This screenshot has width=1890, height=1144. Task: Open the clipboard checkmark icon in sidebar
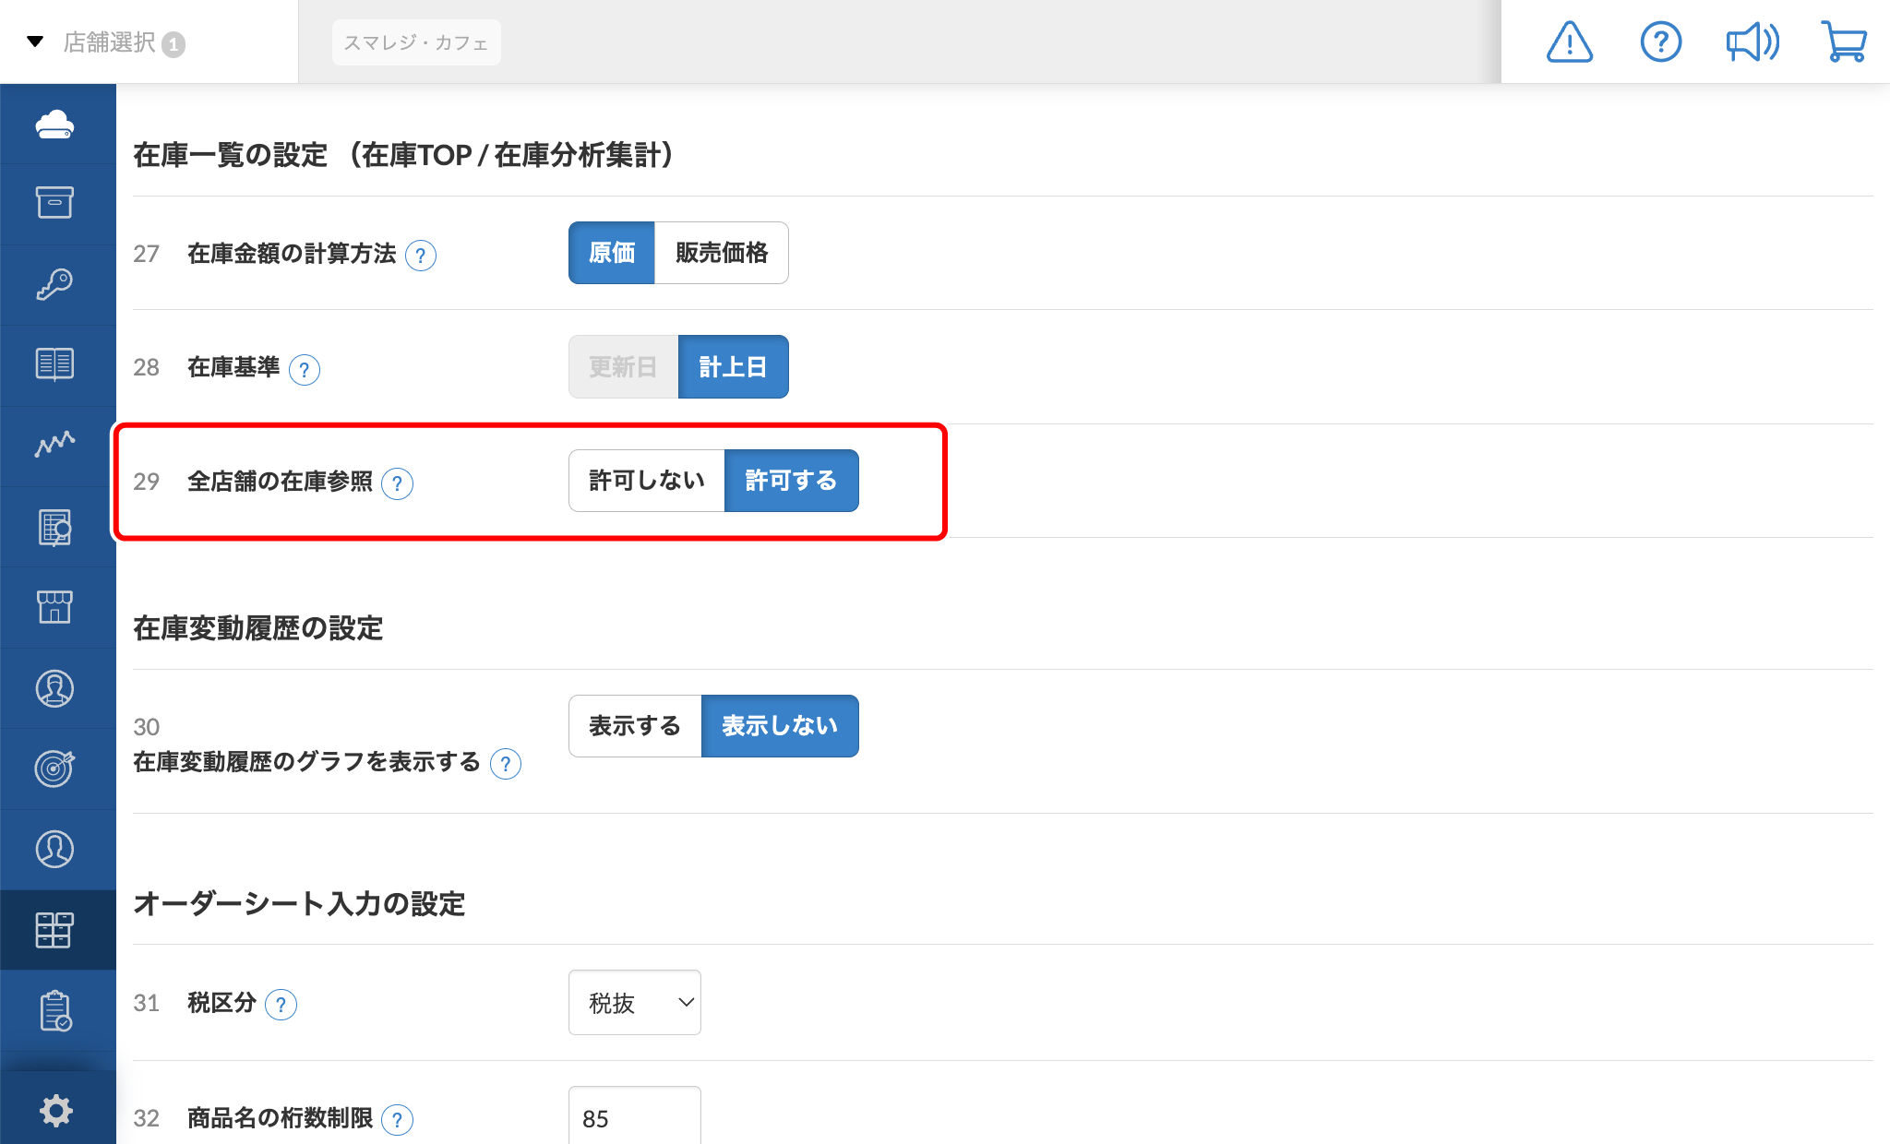click(x=55, y=1011)
